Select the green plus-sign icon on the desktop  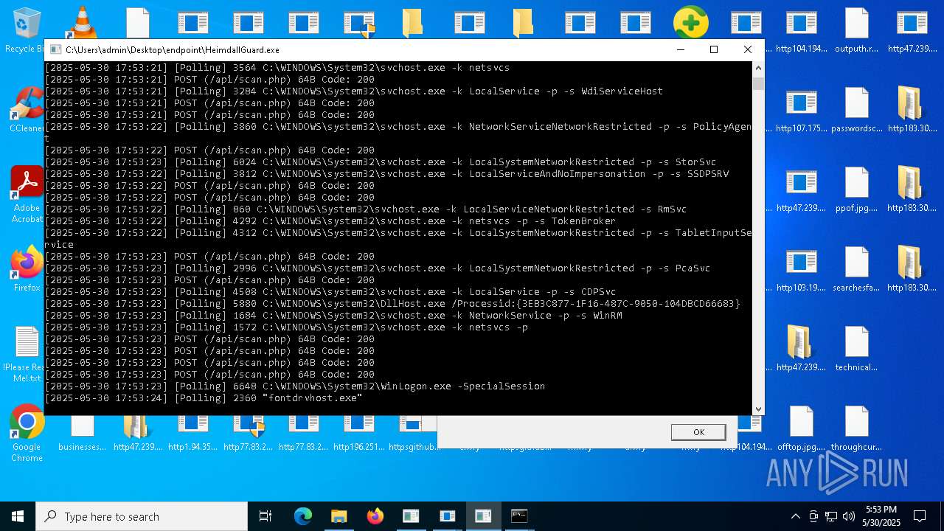690,24
